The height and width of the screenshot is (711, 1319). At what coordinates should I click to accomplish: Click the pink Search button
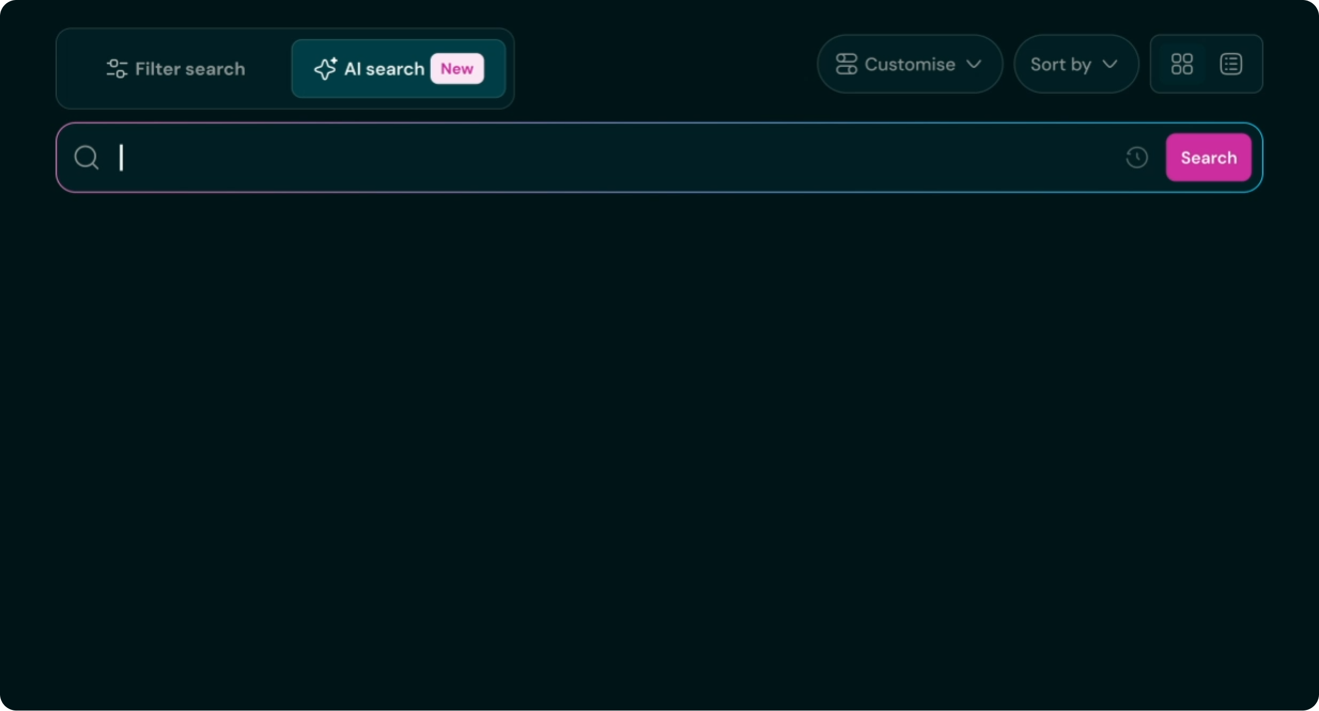[1208, 158]
